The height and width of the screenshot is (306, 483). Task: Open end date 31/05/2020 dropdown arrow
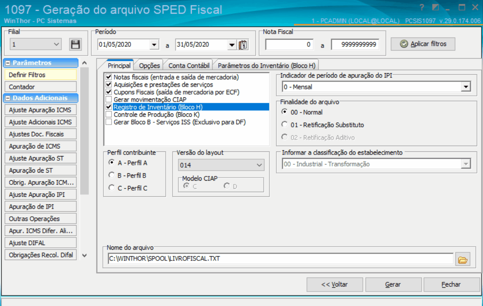[x=232, y=45]
